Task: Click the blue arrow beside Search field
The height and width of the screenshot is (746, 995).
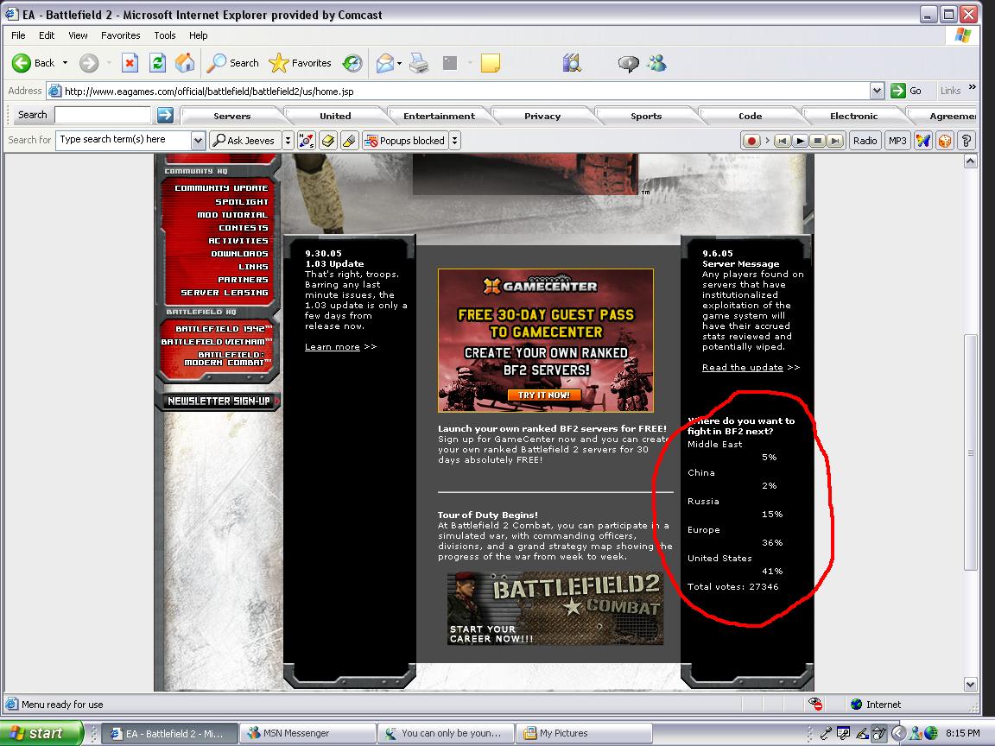Action: coord(165,115)
